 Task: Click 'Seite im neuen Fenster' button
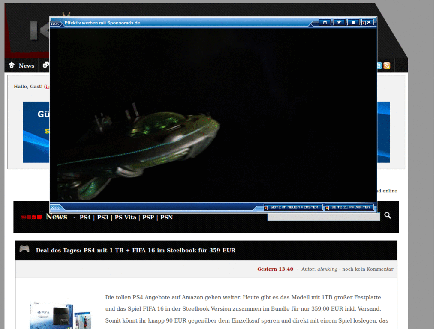coord(293,207)
